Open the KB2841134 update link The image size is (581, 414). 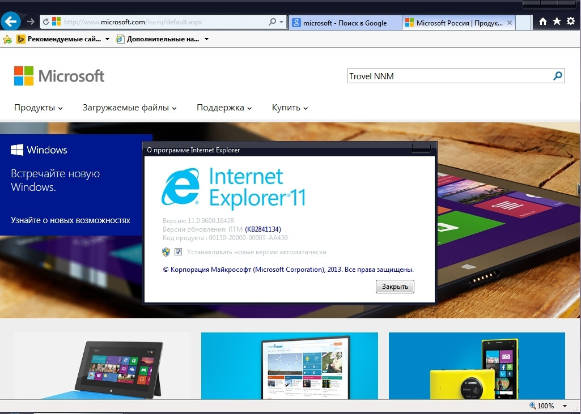coord(262,229)
